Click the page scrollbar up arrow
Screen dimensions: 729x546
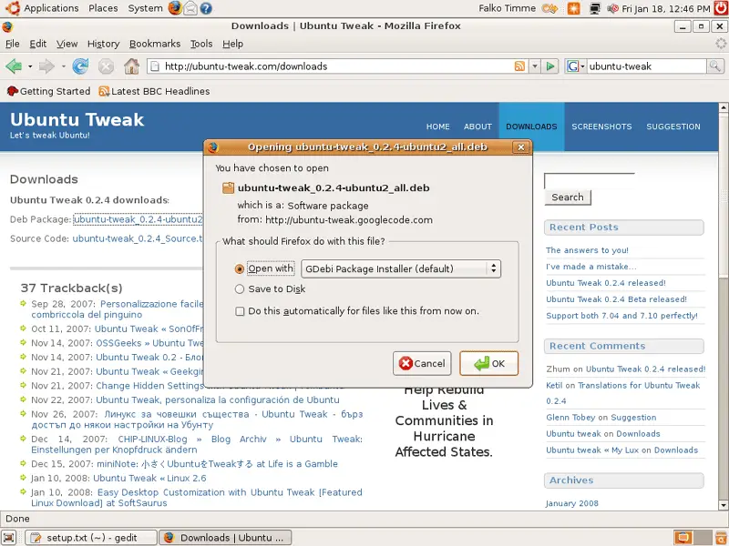point(723,107)
